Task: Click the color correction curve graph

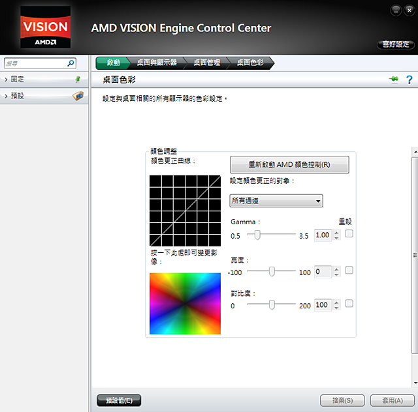Action: [x=185, y=211]
